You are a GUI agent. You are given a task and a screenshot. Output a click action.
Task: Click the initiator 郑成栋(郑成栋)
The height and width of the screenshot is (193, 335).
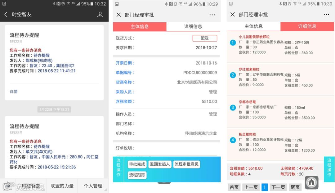pyautogui.click(x=39, y=61)
